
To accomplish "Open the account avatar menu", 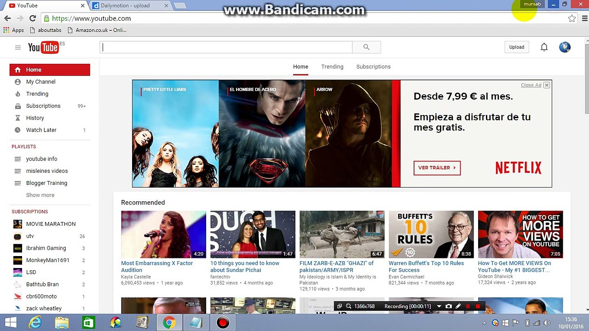I will point(565,47).
